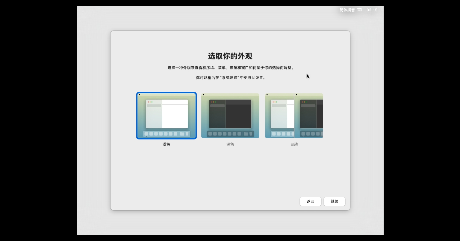Open the 简体拼音 input method menu
460x241 pixels.
347,10
